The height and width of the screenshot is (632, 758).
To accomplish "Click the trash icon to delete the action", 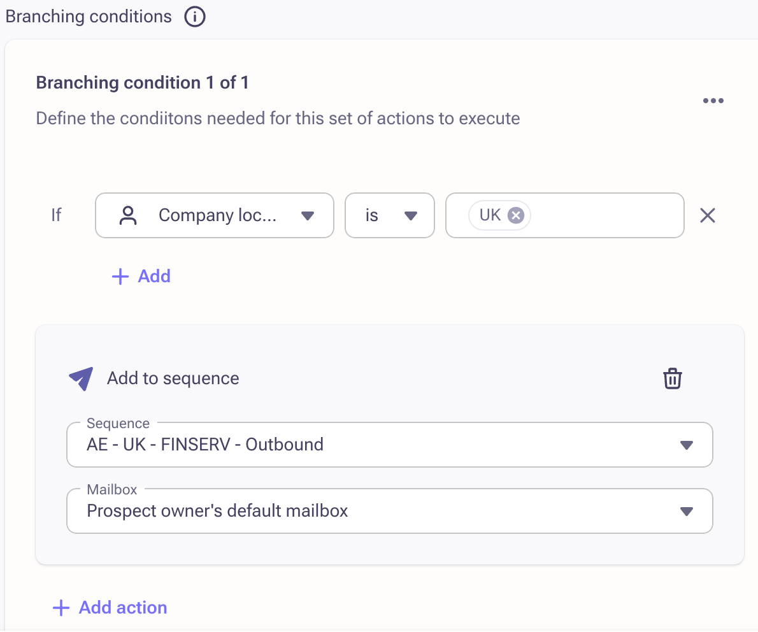I will (x=673, y=378).
